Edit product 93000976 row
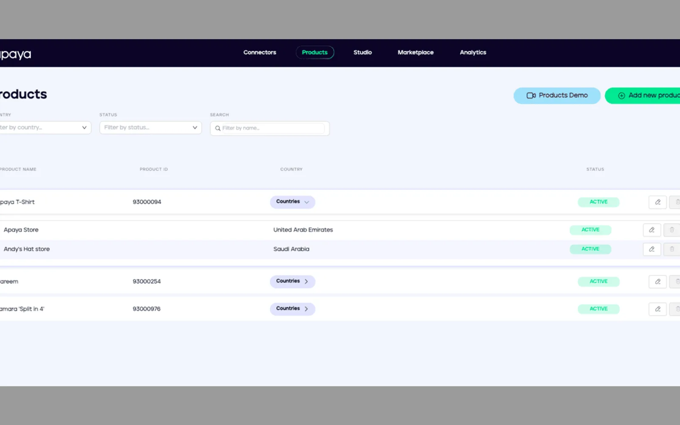Image resolution: width=680 pixels, height=425 pixels. click(x=657, y=309)
